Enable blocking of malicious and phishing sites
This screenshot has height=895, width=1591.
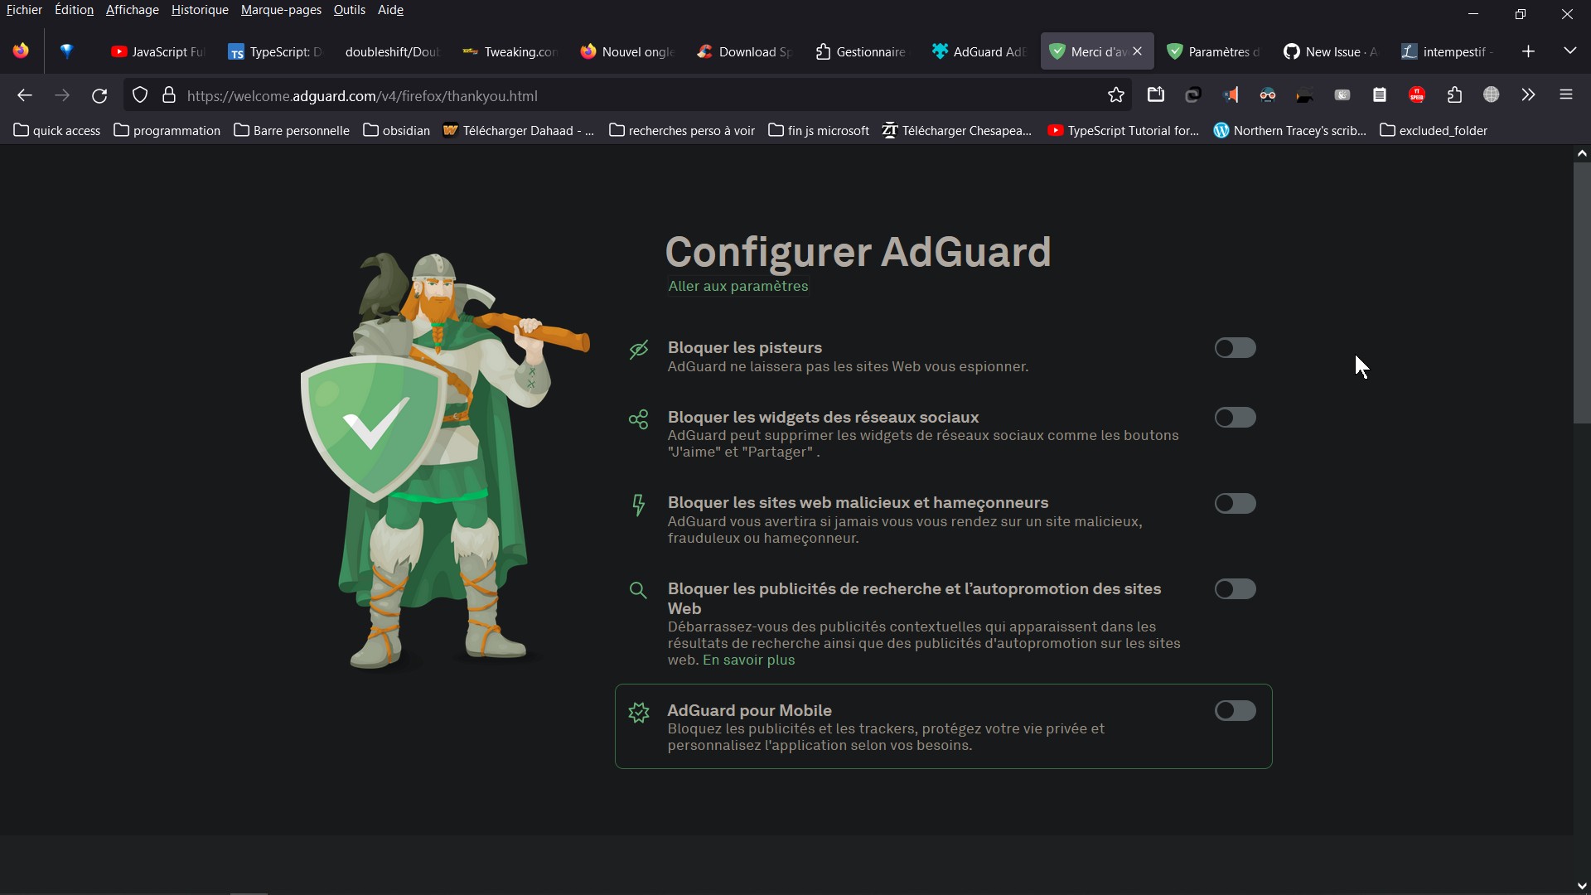click(1235, 503)
